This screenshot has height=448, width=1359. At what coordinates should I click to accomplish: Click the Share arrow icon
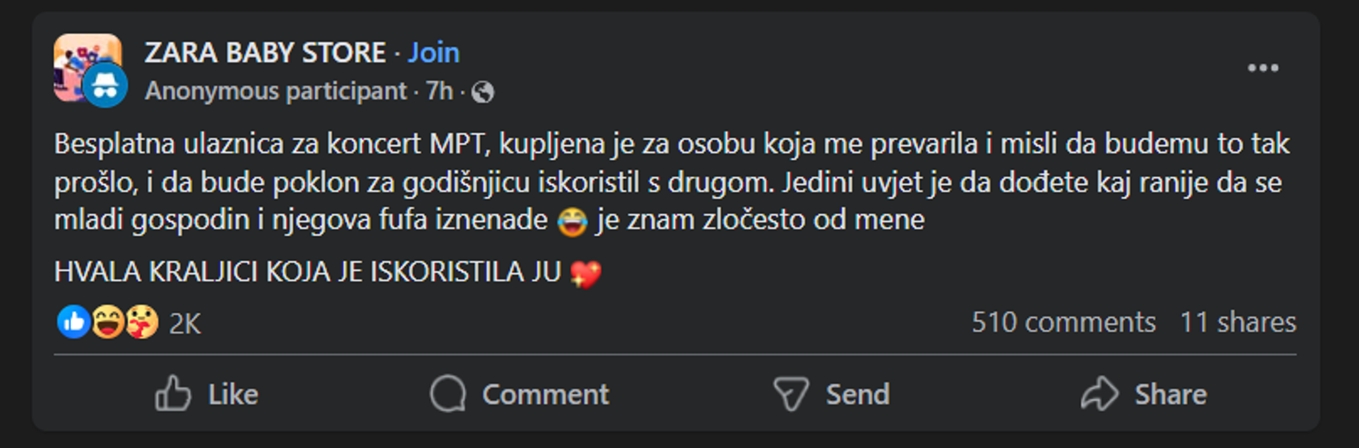(x=1099, y=393)
